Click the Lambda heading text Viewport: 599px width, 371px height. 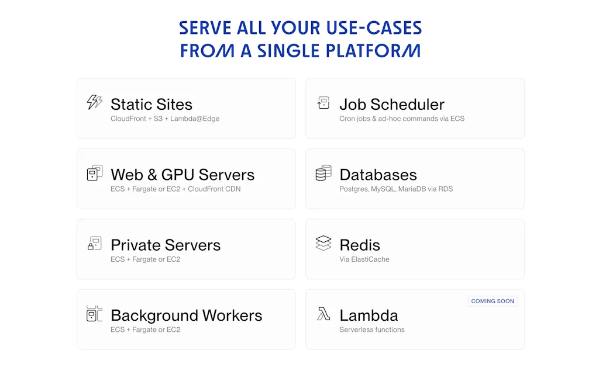pos(369,315)
